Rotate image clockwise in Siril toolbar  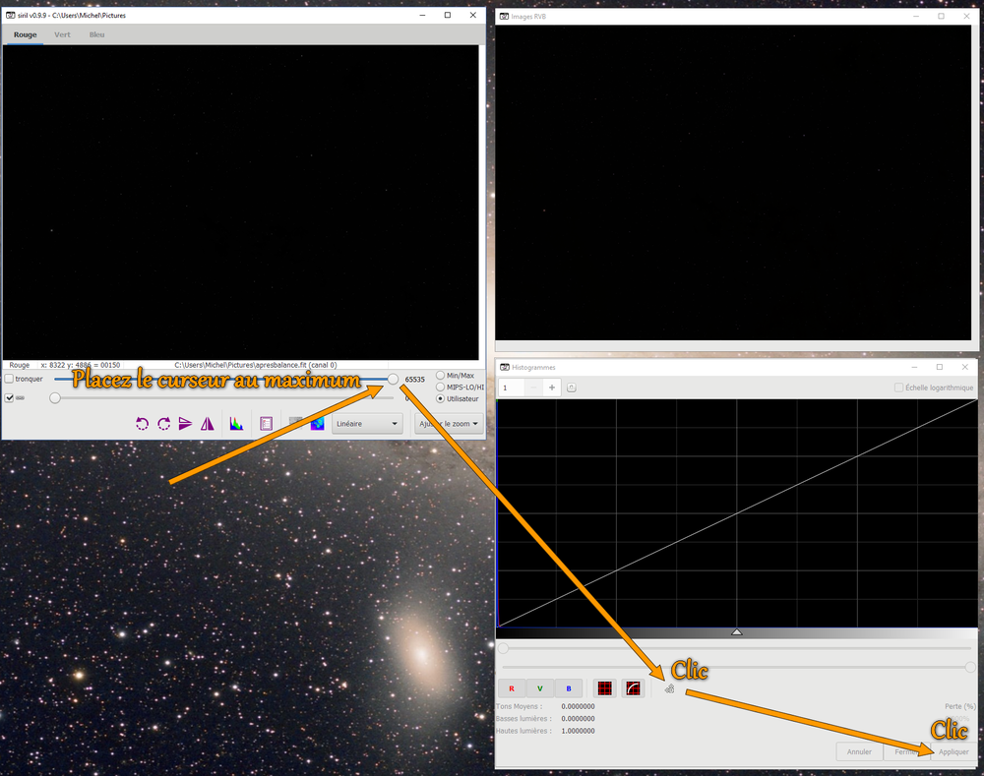[163, 424]
